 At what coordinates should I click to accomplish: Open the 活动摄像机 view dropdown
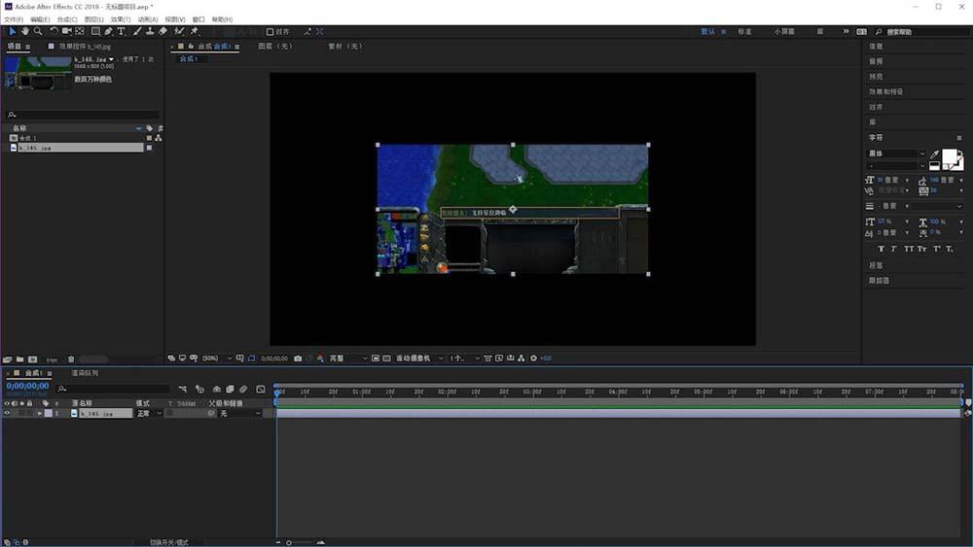[x=418, y=359]
